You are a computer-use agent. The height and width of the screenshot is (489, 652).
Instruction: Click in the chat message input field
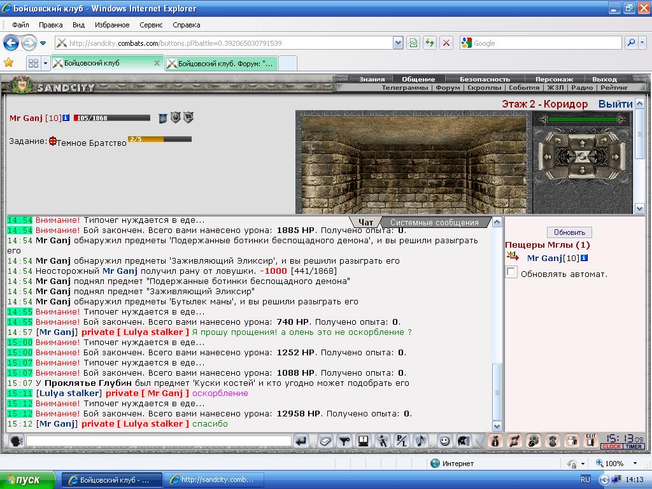(159, 441)
